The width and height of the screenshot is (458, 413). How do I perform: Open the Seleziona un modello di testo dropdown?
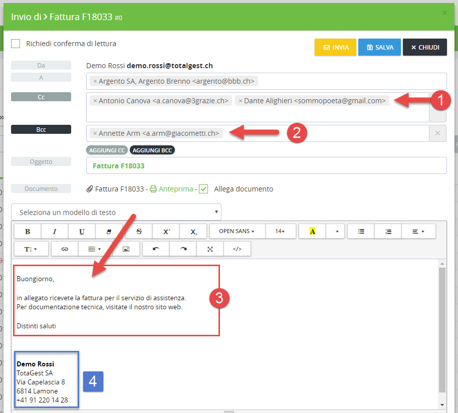[116, 213]
